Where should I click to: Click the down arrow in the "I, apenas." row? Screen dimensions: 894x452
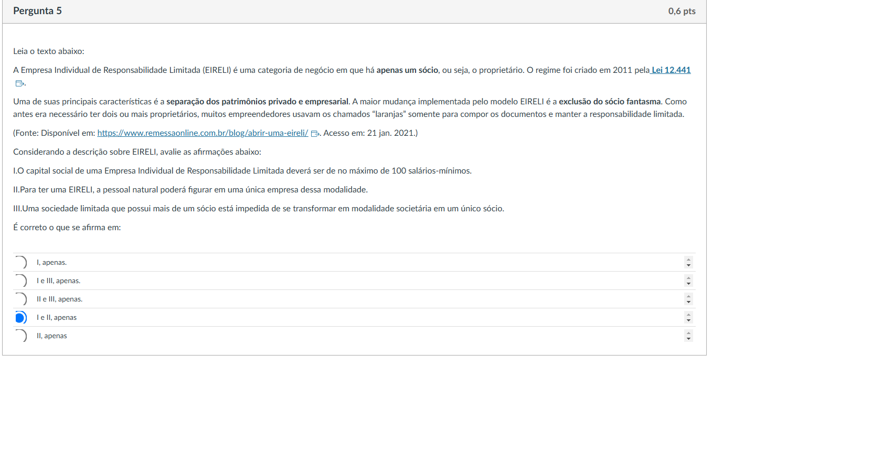(x=688, y=265)
